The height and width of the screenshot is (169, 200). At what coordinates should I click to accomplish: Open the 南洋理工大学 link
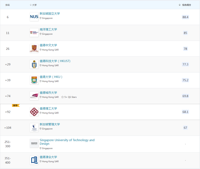pyautogui.click(x=48, y=29)
